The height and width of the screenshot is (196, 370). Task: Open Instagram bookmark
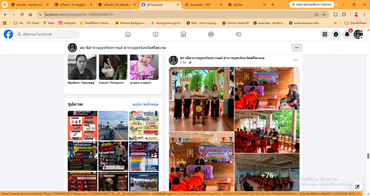[x=67, y=23]
